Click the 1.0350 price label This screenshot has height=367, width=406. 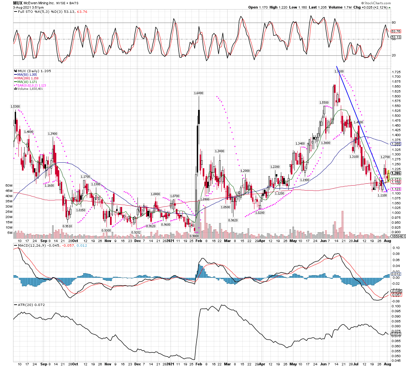pos(81,210)
